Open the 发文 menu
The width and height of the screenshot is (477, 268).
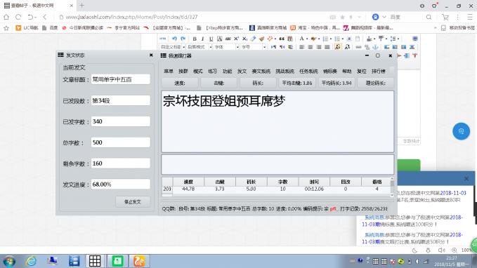(x=242, y=71)
